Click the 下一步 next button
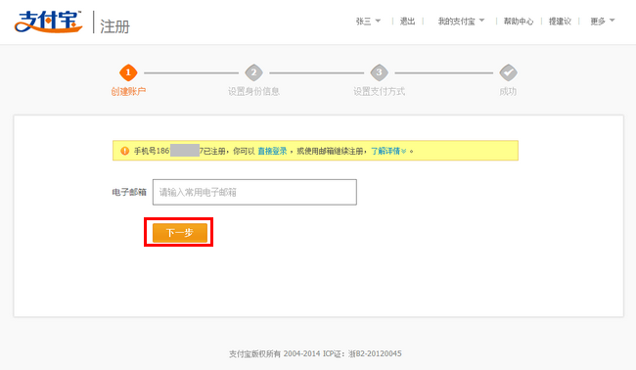Viewport: 636px width, 370px height. tap(180, 232)
